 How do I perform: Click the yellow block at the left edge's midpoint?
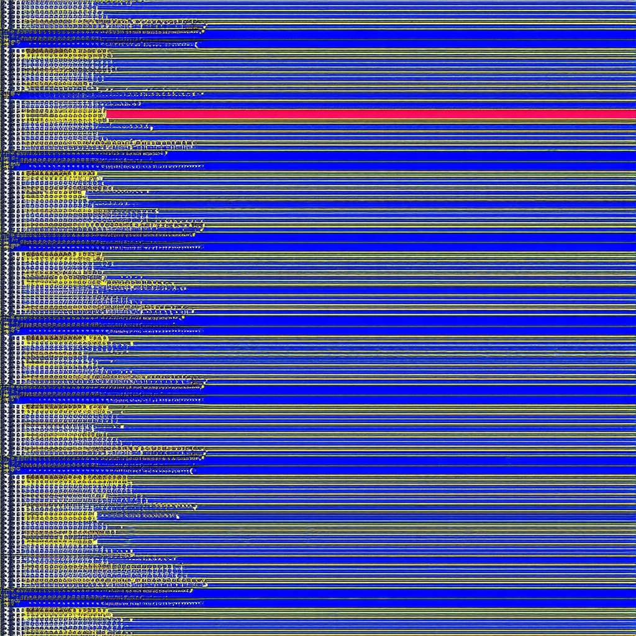pyautogui.click(x=56, y=338)
